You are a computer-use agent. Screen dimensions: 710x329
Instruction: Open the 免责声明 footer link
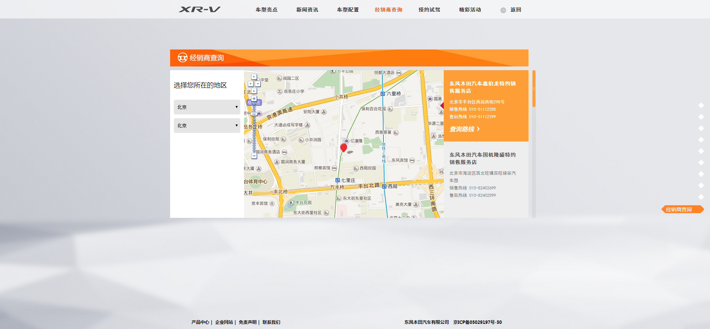[x=248, y=322]
